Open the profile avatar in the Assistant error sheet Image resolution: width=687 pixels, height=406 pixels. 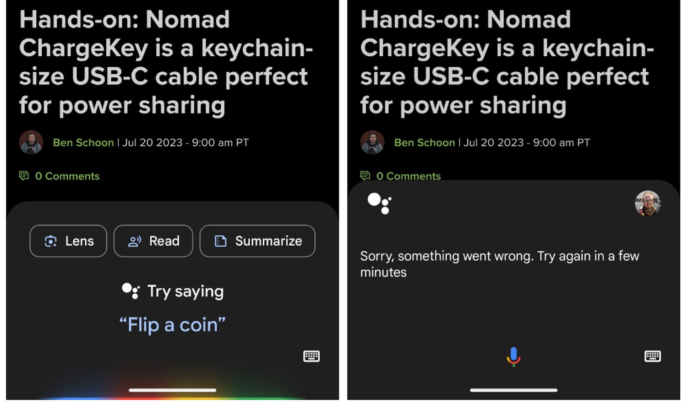pyautogui.click(x=647, y=203)
